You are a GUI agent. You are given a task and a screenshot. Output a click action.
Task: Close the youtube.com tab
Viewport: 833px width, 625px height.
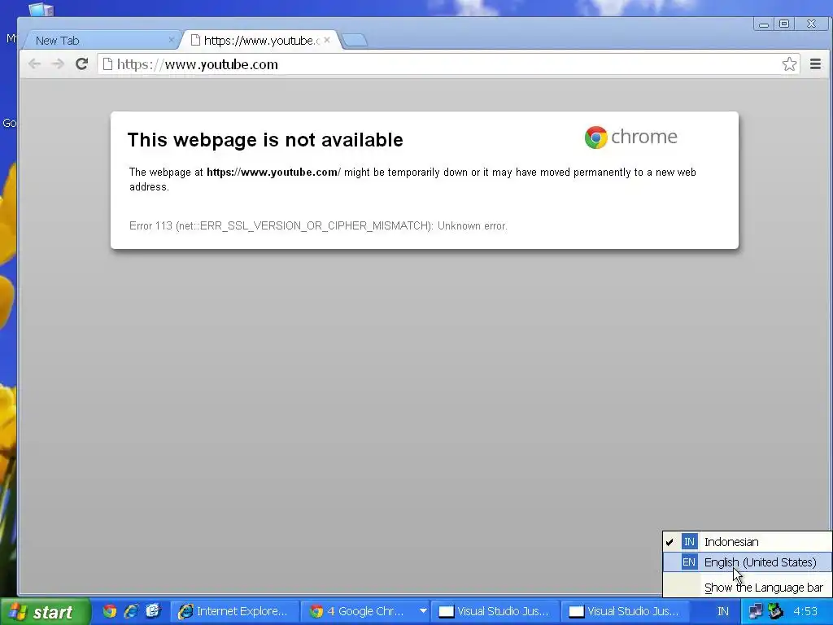click(x=327, y=40)
